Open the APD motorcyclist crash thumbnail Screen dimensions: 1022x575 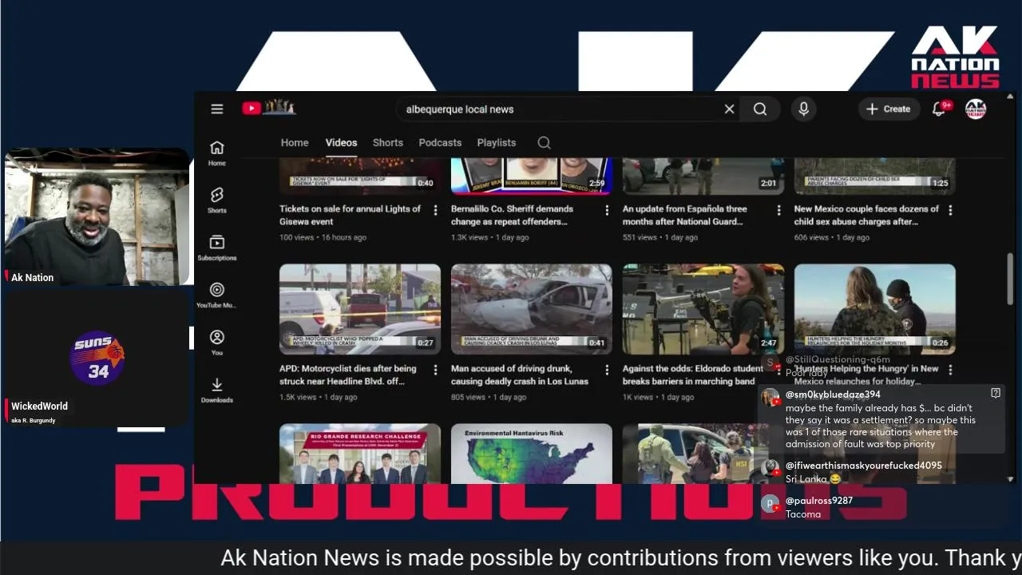pos(360,309)
